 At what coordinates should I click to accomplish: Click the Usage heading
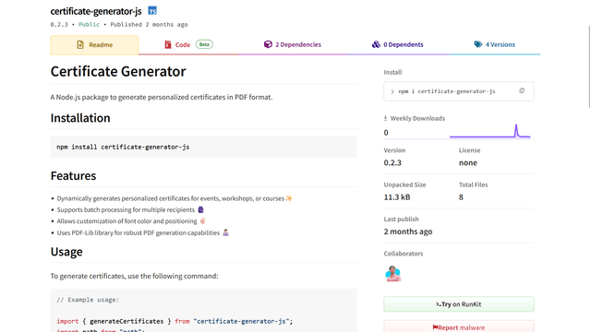click(66, 252)
